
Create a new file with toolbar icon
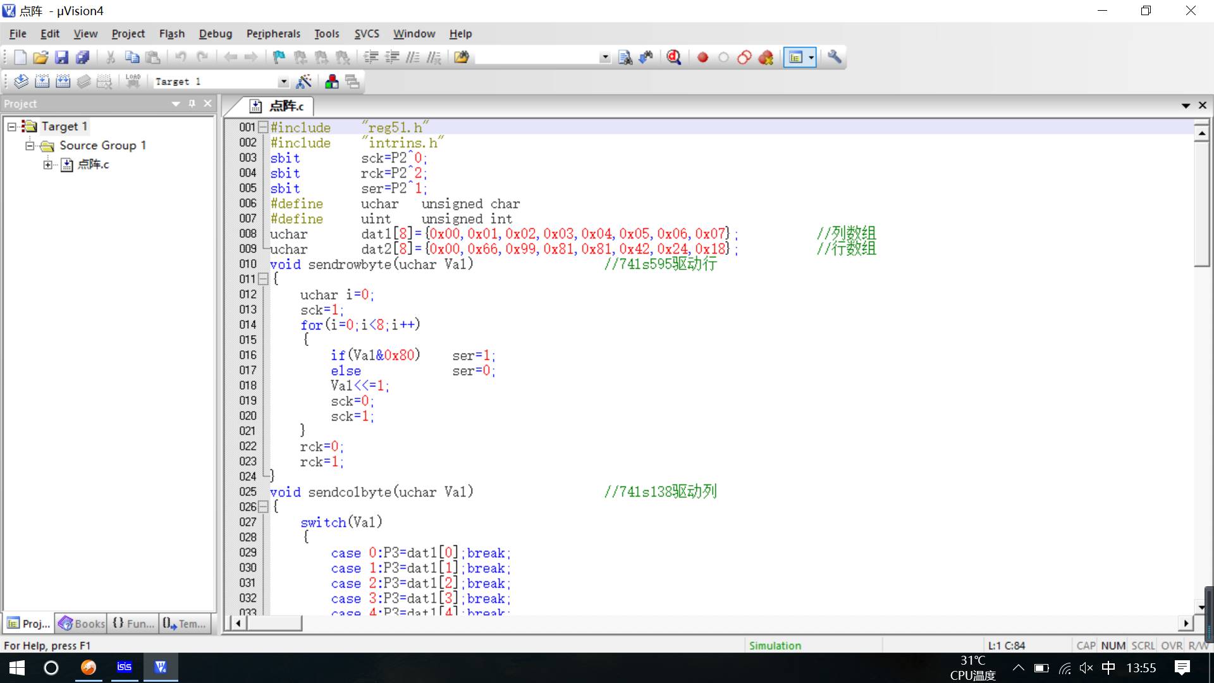(20, 58)
